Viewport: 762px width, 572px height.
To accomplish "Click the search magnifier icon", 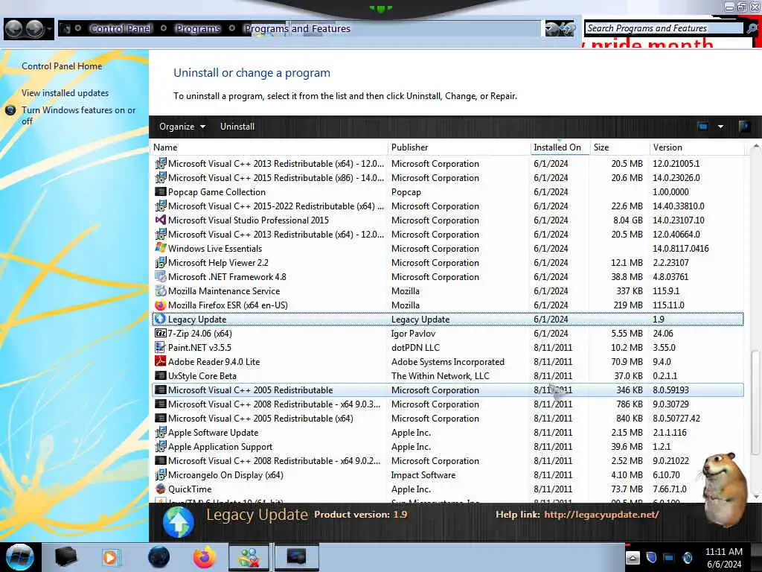I will tap(752, 28).
